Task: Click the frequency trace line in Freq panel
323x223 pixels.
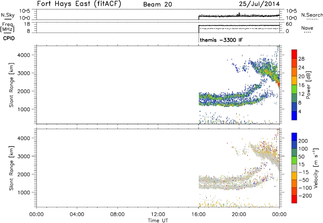Action: [239, 25]
